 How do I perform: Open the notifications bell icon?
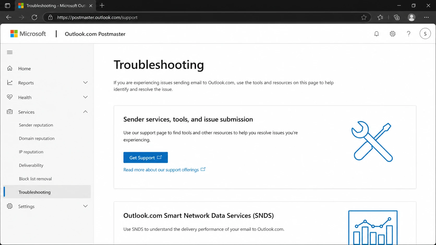tap(376, 34)
